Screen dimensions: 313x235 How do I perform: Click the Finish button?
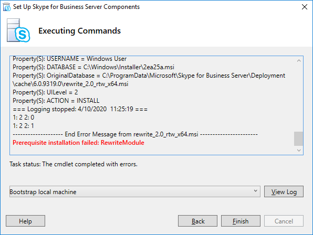point(241,221)
